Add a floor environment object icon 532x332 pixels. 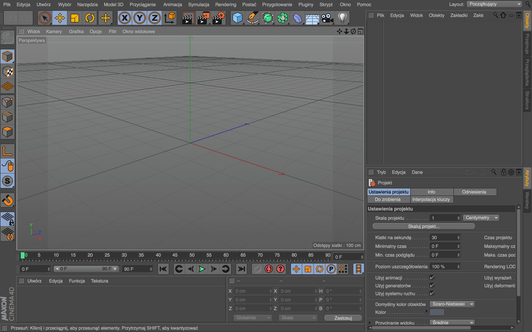(312, 18)
